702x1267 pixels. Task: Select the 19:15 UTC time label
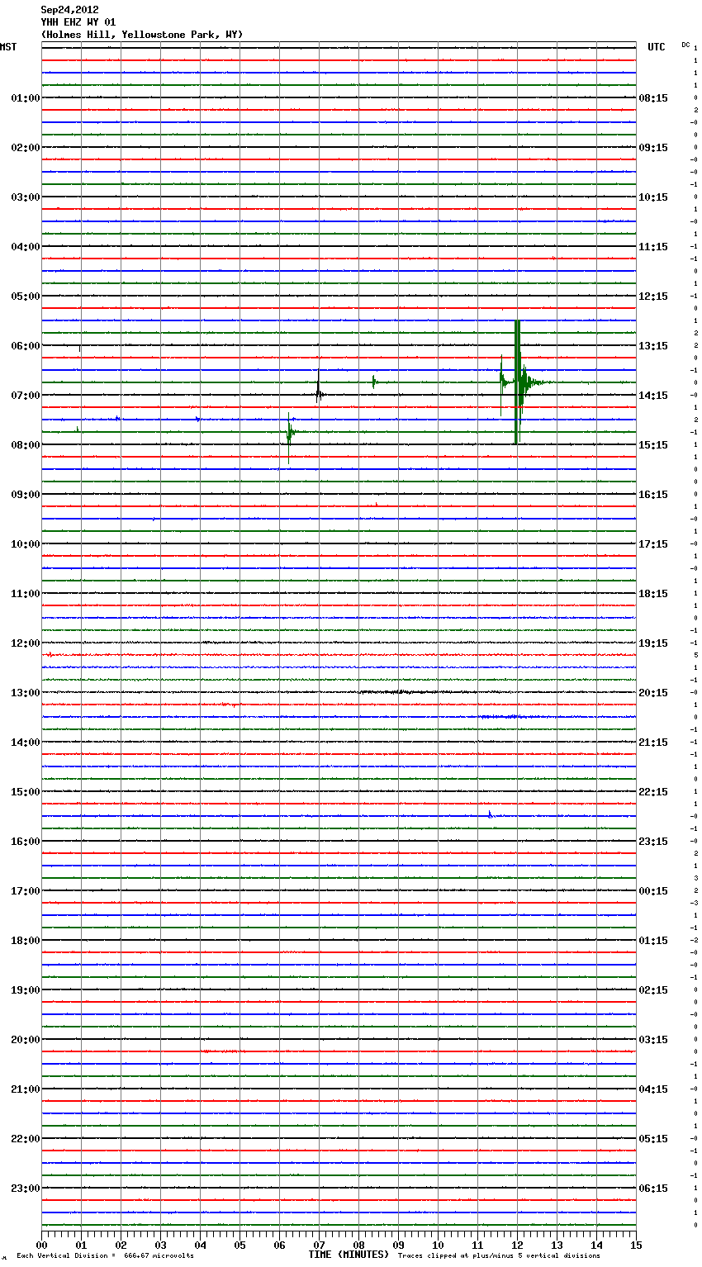653,643
